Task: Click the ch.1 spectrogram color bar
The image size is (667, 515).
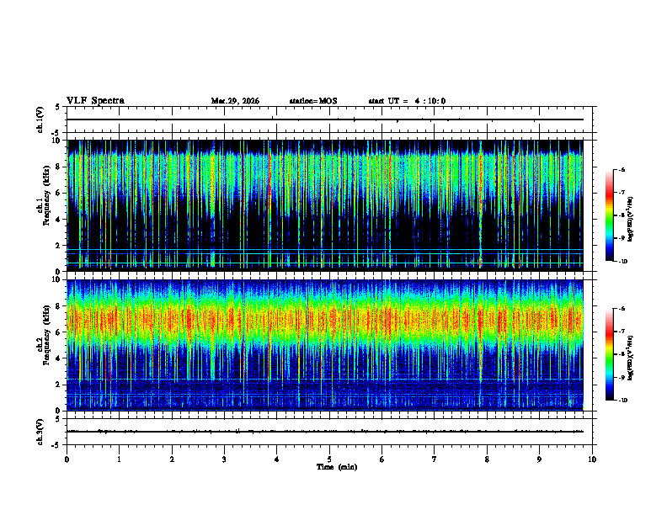Action: [x=609, y=215]
